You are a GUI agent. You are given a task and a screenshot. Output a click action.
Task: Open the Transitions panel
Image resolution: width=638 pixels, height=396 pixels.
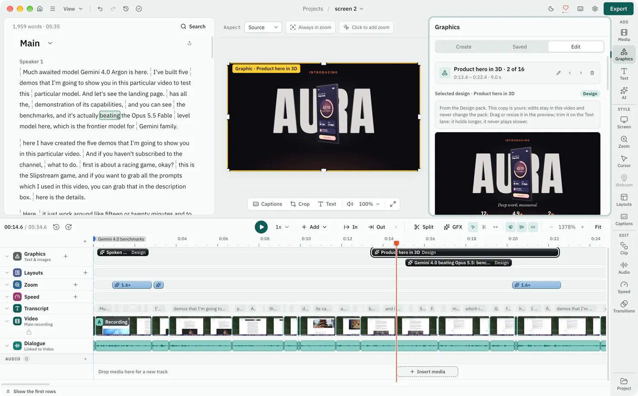coord(624,306)
